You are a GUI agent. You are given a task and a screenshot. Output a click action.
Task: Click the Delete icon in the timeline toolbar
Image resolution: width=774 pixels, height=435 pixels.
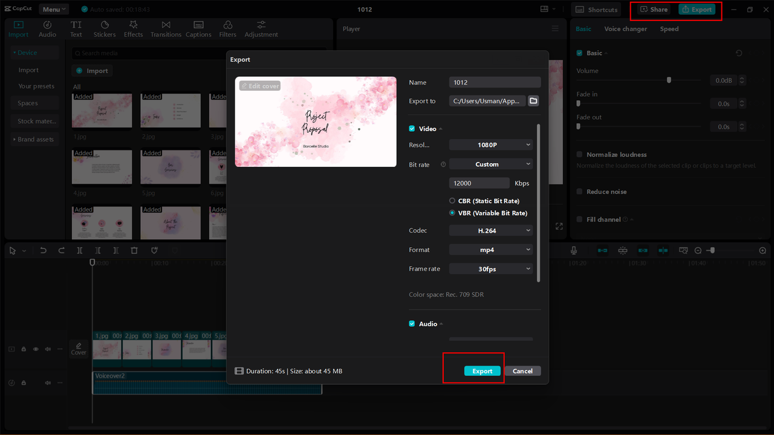tap(134, 250)
